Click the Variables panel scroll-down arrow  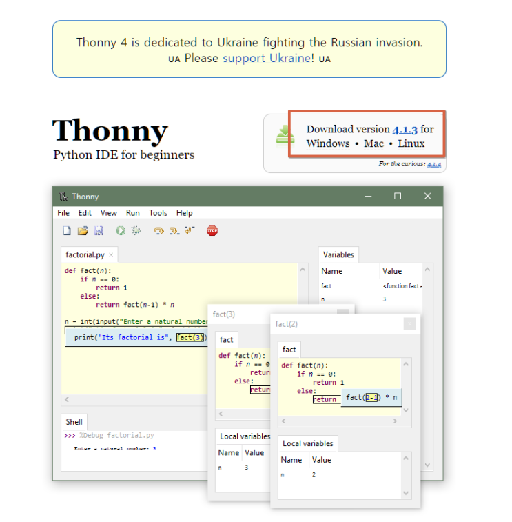click(427, 465)
